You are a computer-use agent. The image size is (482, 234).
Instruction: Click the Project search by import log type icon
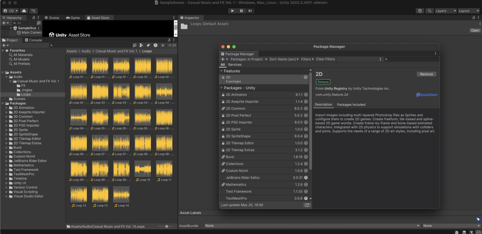[155, 45]
